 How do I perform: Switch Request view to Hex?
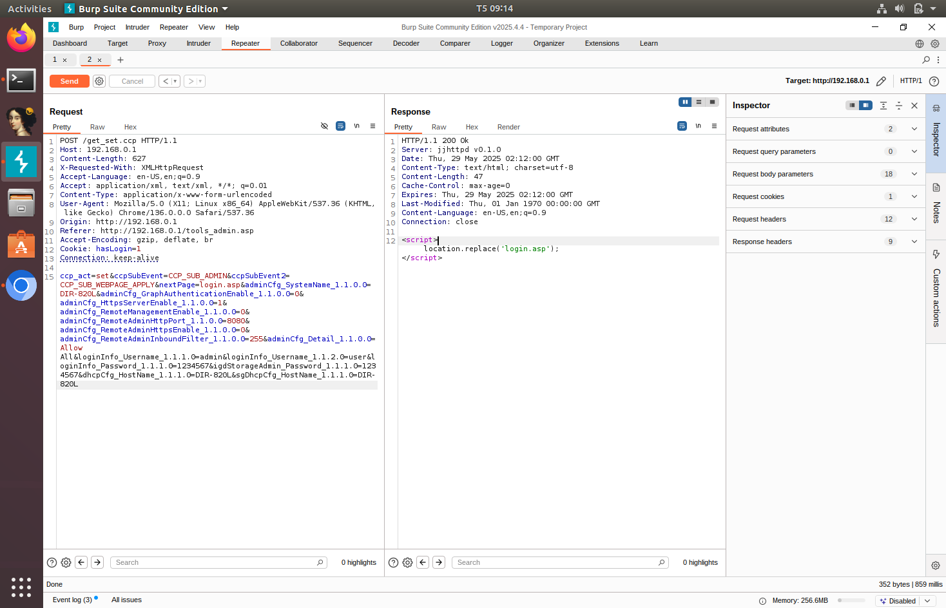pos(130,127)
